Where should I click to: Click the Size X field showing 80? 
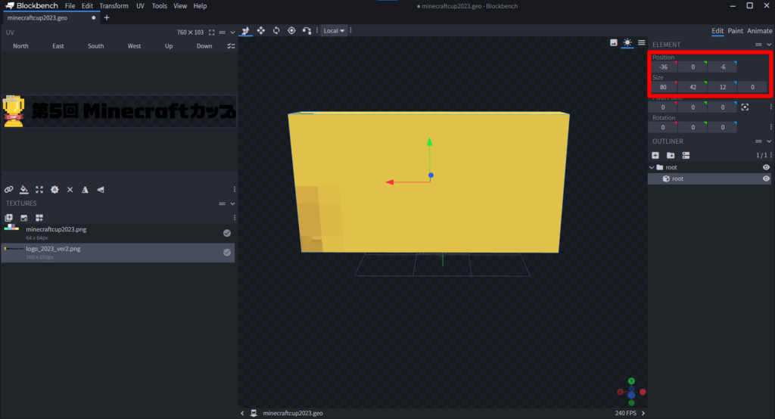[x=663, y=88]
